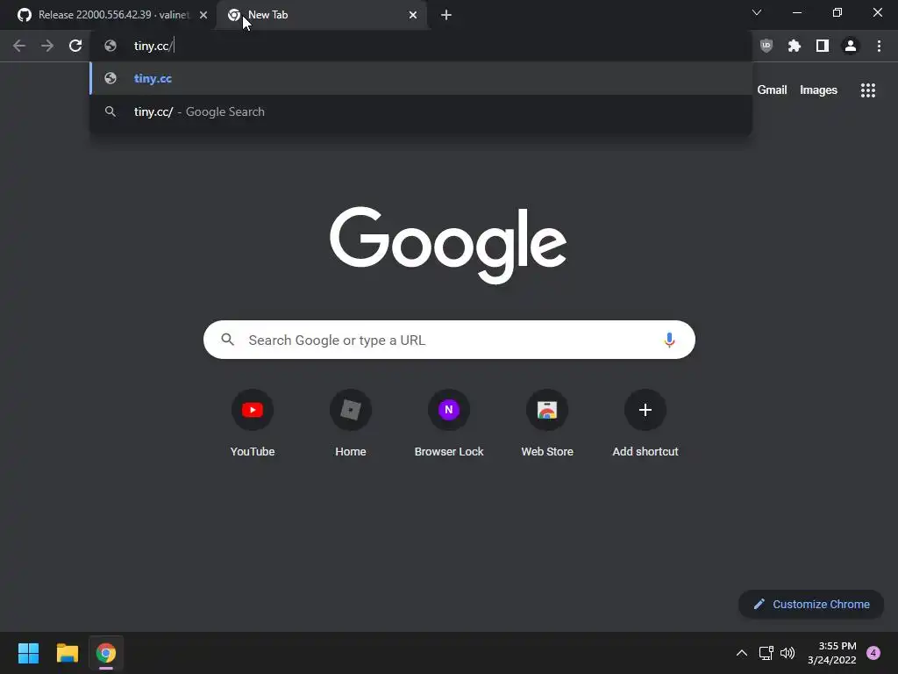Viewport: 898px width, 674px height.
Task: Open the Web Store shortcut
Action: coord(547,423)
